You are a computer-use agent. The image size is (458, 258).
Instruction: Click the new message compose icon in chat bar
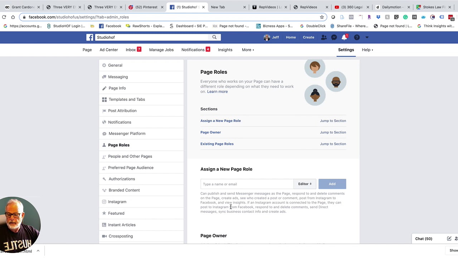tap(449, 239)
